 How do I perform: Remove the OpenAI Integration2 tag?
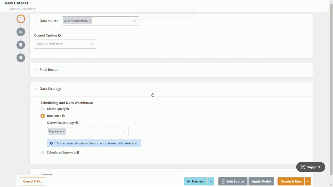tap(90, 21)
